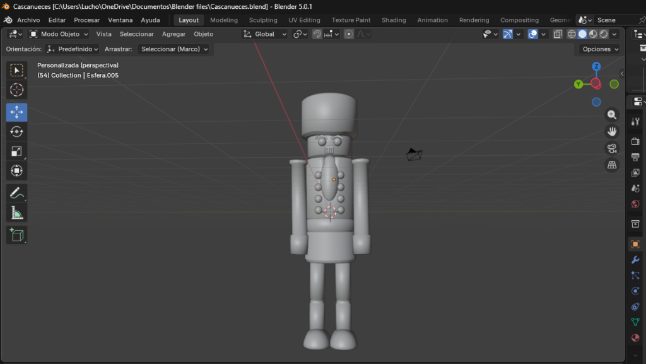Expand the Opciones dropdown

point(597,49)
